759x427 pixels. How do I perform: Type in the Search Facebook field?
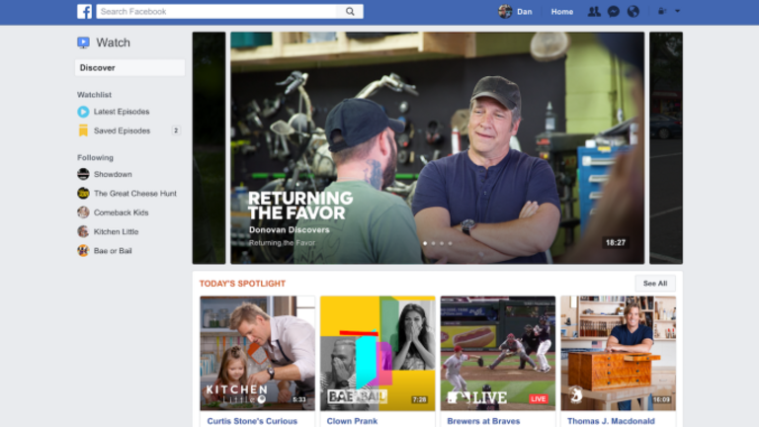click(x=217, y=12)
